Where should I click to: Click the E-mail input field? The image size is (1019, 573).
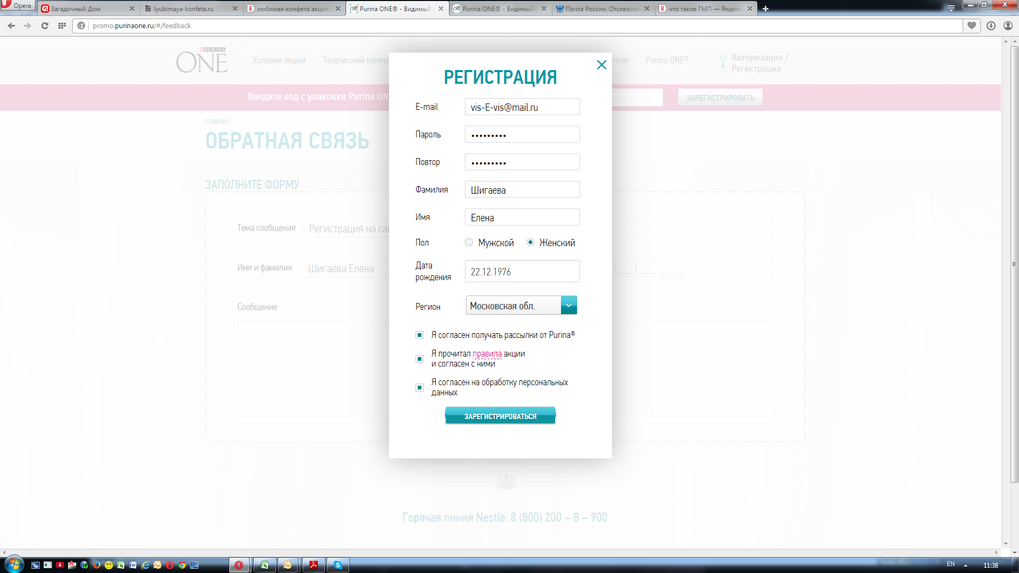click(x=522, y=107)
